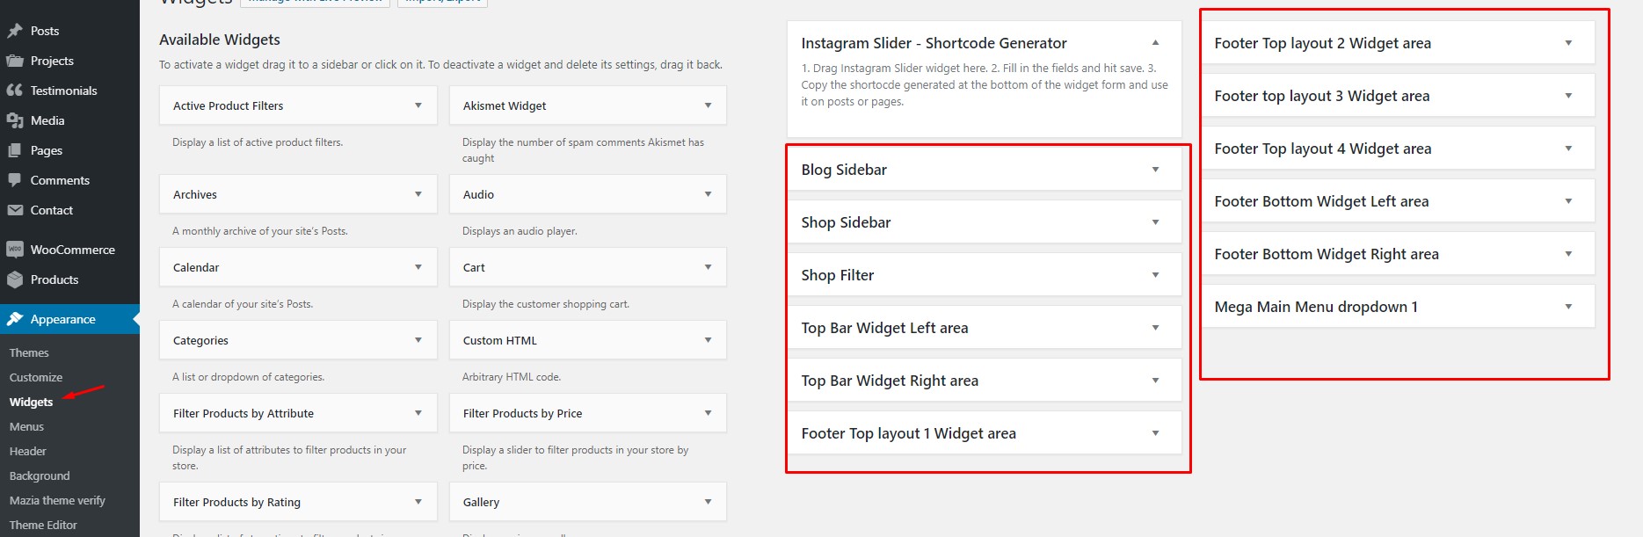Screen dimensions: 1643x537
Task: Expand Mega Main Menu dropdown 1
Action: coord(1568,306)
